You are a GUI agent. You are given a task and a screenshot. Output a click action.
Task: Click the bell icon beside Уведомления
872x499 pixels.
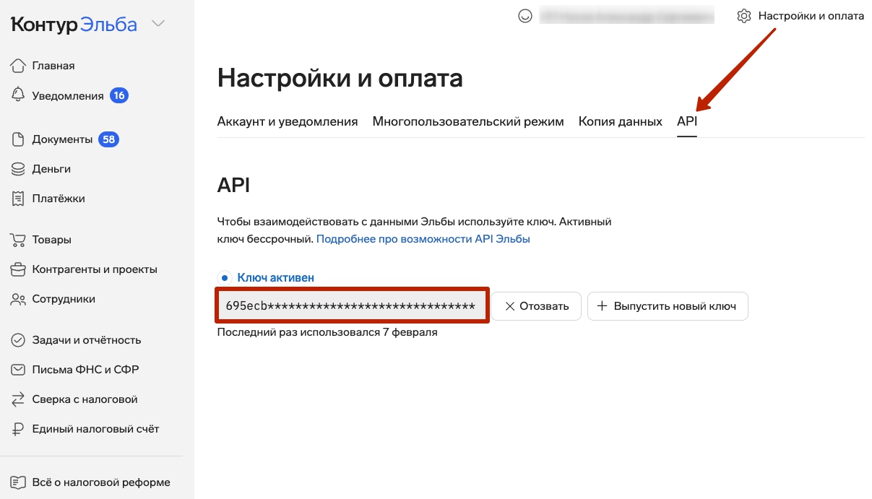click(x=18, y=95)
